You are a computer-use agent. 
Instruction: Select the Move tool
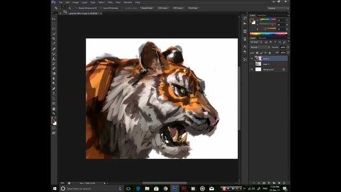pos(54,19)
